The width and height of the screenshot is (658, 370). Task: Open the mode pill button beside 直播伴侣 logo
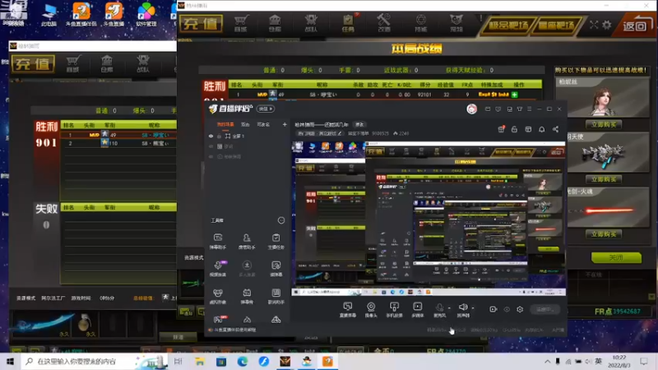click(x=266, y=109)
